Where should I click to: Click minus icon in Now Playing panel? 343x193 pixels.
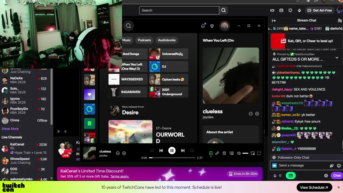pos(251,114)
